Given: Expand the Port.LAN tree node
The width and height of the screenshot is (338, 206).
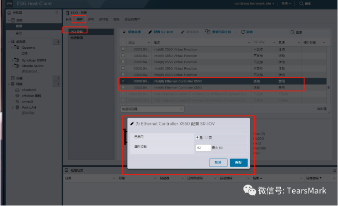Looking at the screenshot, I should point(12,107).
